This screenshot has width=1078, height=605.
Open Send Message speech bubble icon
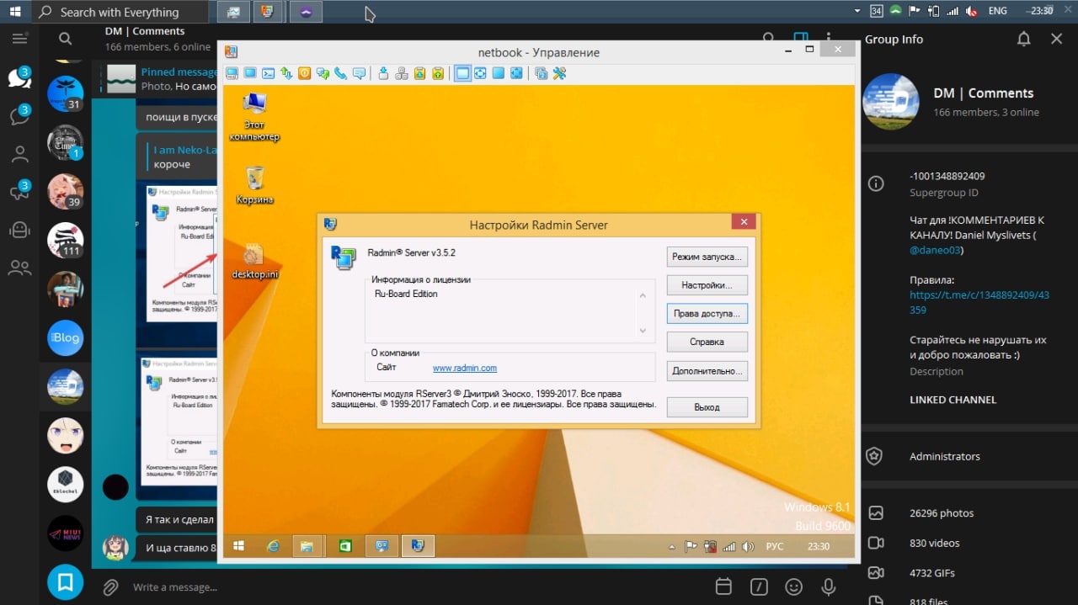pyautogui.click(x=360, y=73)
